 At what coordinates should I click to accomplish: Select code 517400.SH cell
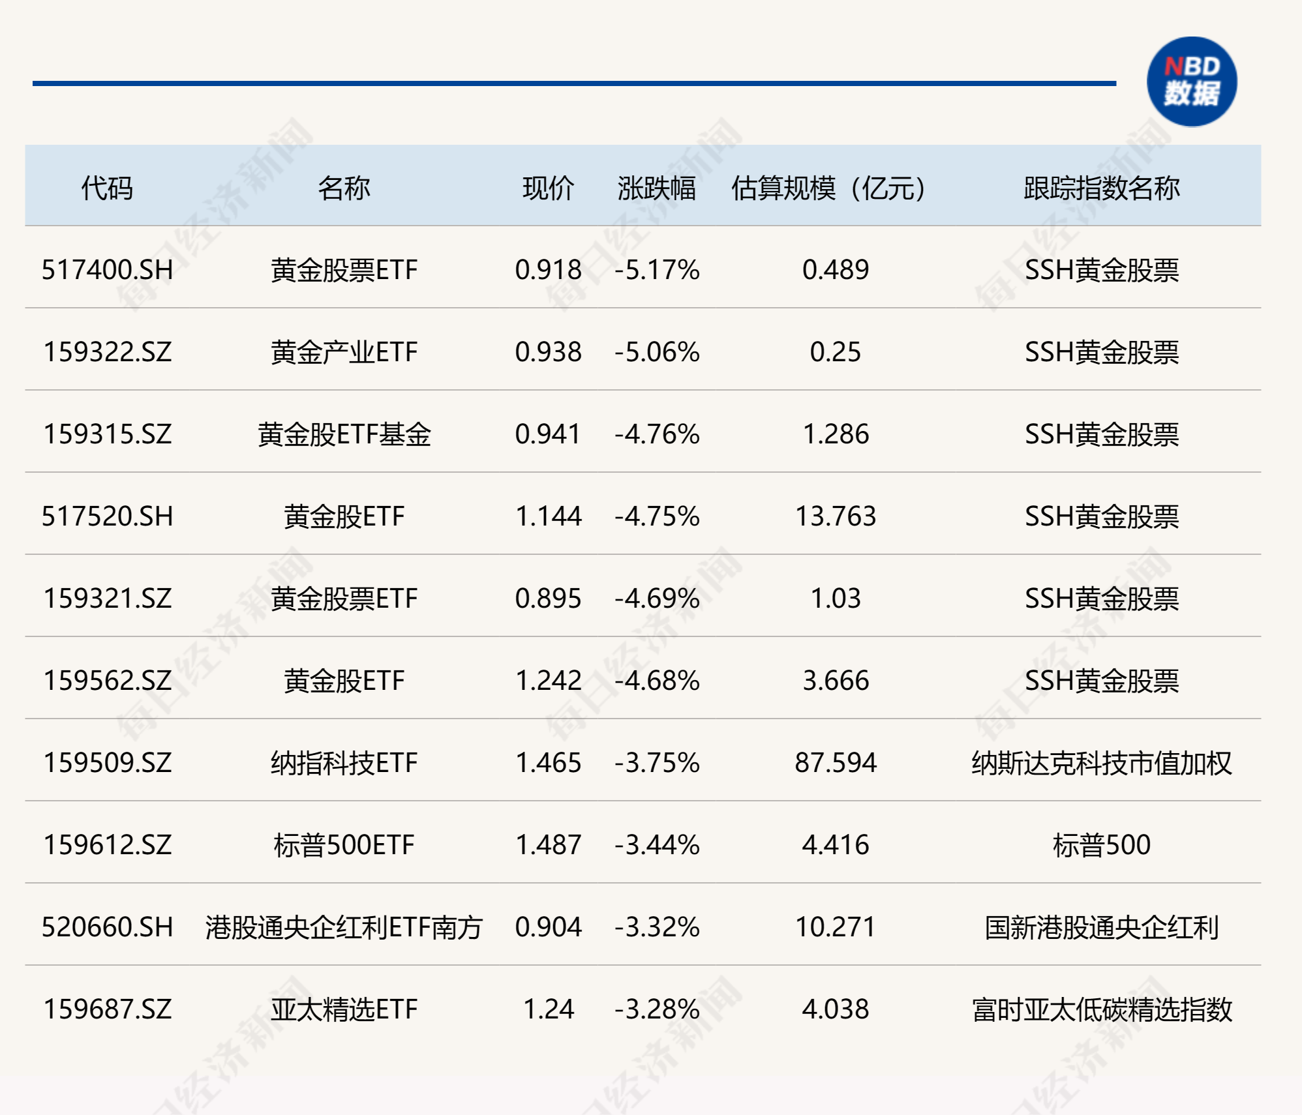(x=107, y=269)
